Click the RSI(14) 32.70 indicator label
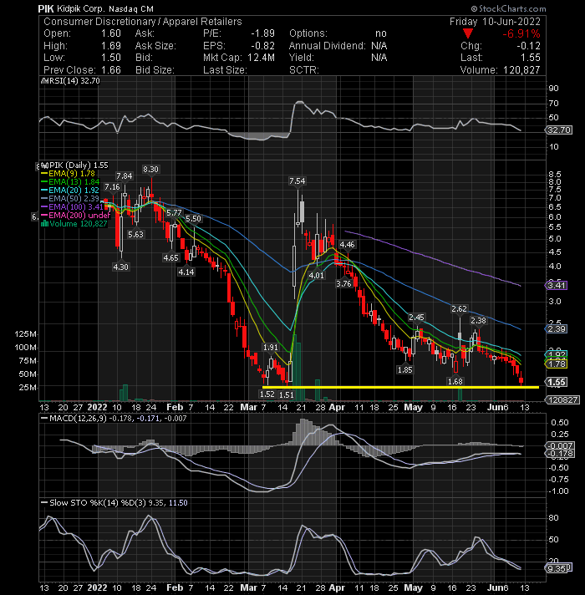The image size is (585, 595). point(72,81)
